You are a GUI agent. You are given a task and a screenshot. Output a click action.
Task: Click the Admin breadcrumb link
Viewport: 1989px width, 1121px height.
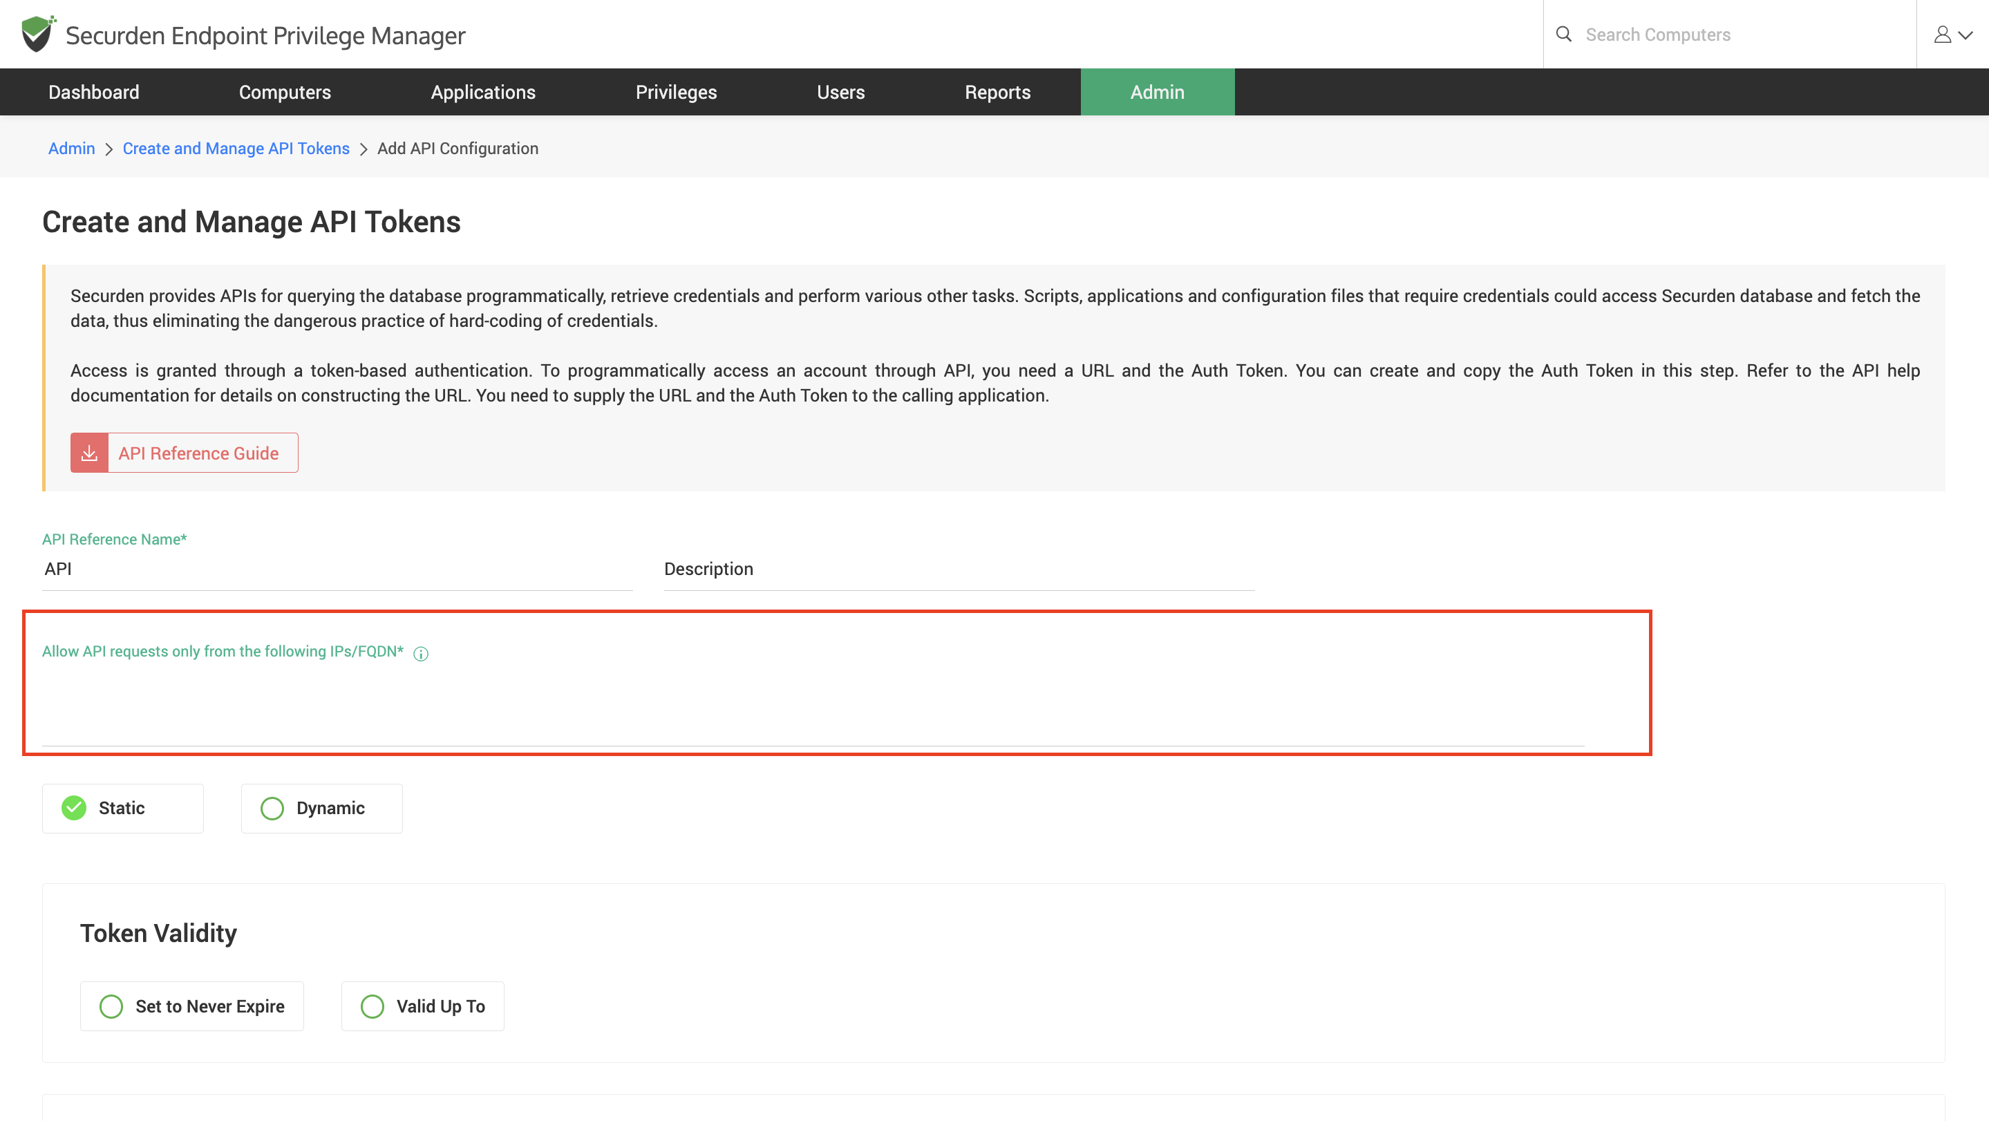pos(71,148)
